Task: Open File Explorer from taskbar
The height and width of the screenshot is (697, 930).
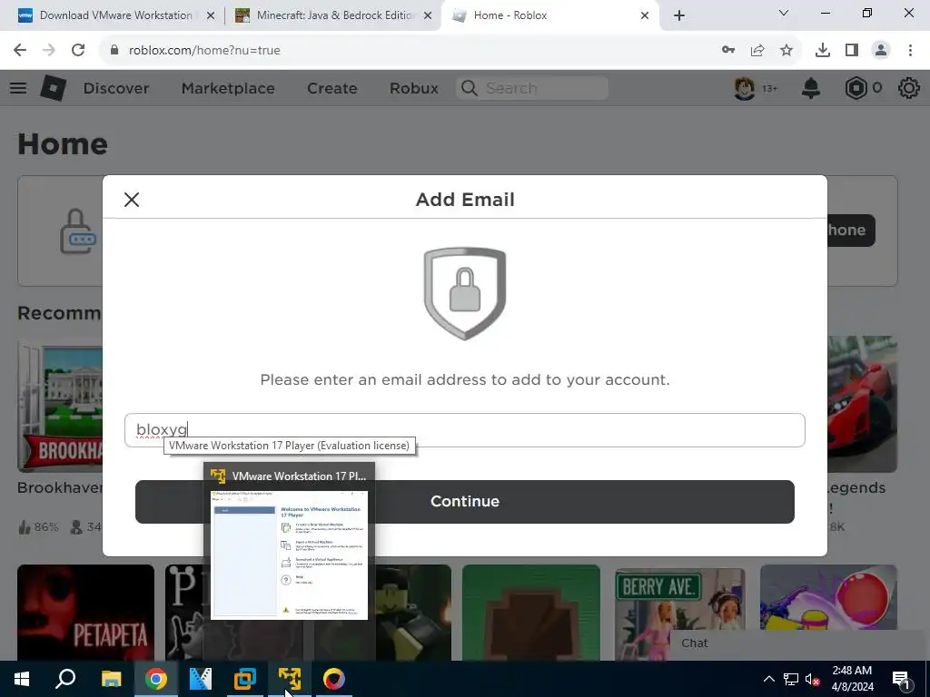Action: [111, 679]
